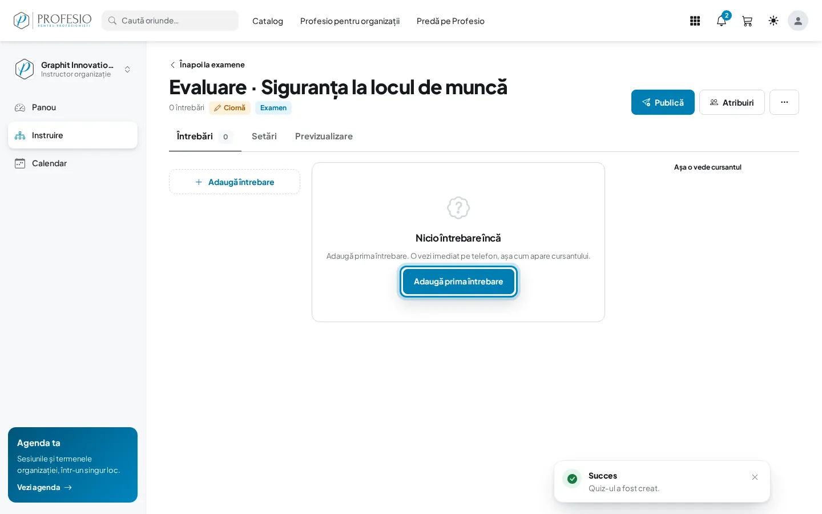Open the shopping cart icon
The image size is (822, 514).
point(747,21)
